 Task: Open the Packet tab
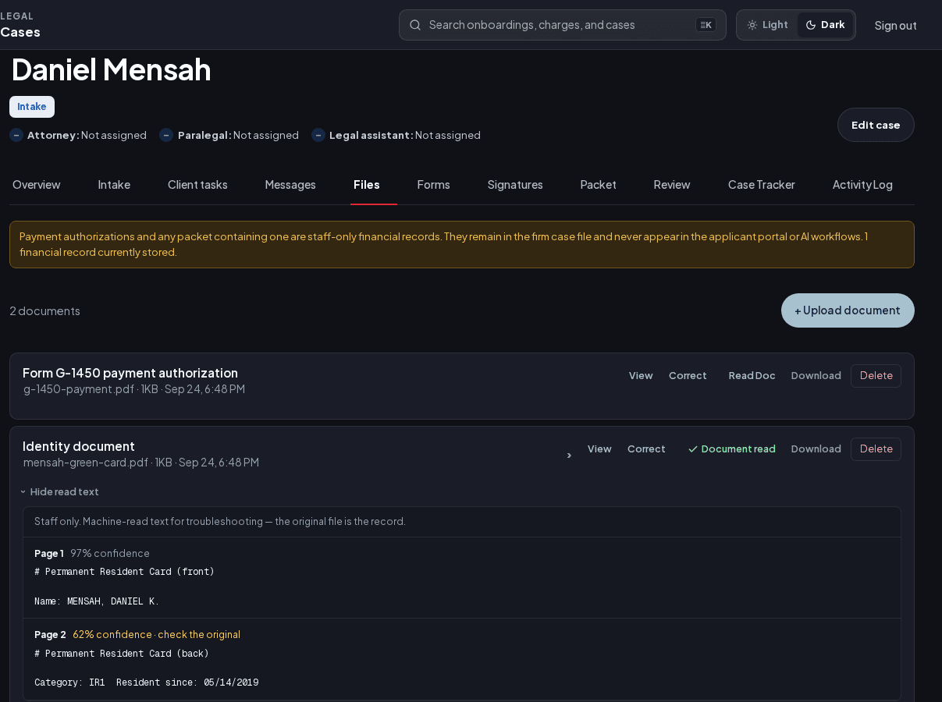tap(599, 185)
